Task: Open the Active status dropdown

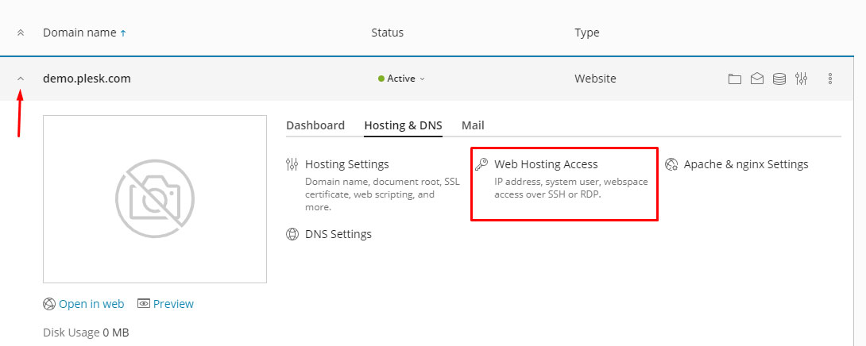Action: click(401, 79)
